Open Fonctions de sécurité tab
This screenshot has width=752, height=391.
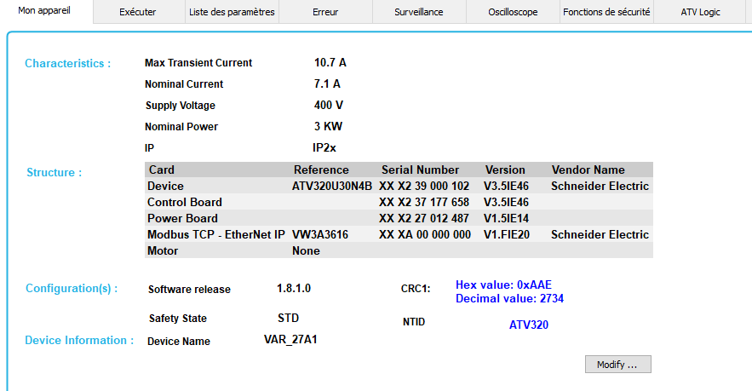point(606,13)
